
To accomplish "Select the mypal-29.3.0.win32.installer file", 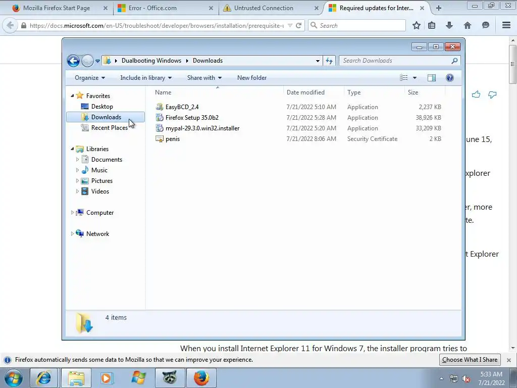I will (202, 128).
